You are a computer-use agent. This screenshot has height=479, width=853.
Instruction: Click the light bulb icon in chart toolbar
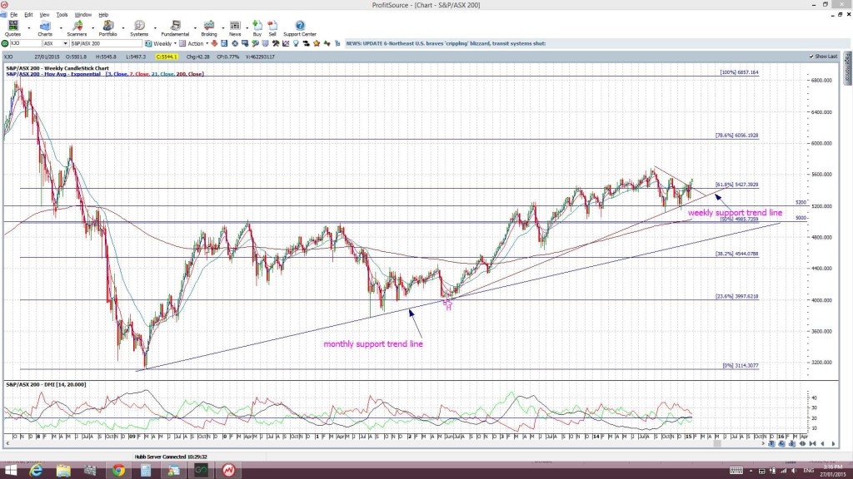pos(296,43)
